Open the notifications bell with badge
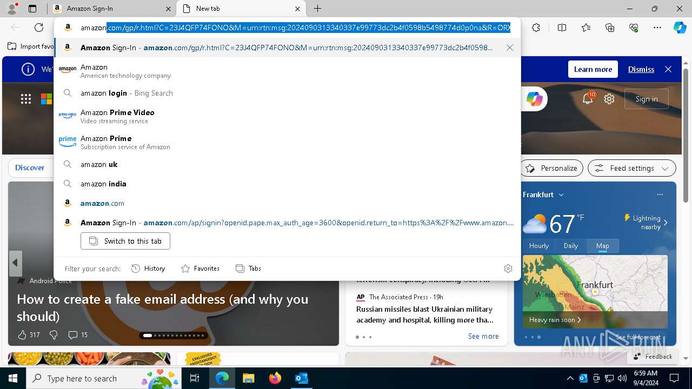The image size is (692, 389). (x=588, y=99)
